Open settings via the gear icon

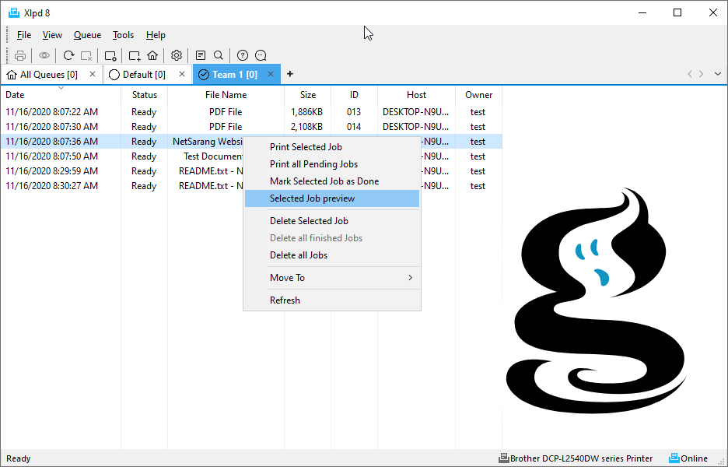click(176, 56)
